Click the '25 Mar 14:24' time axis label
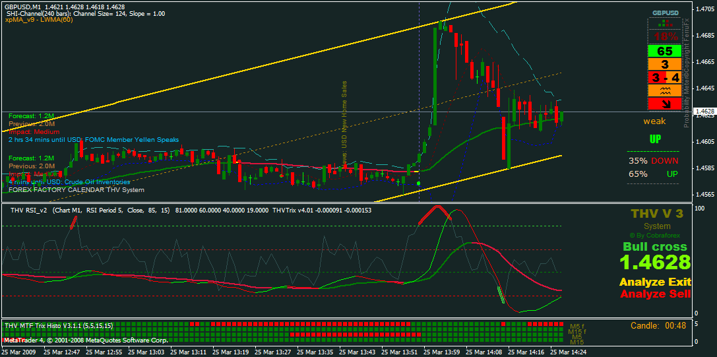 click(569, 353)
